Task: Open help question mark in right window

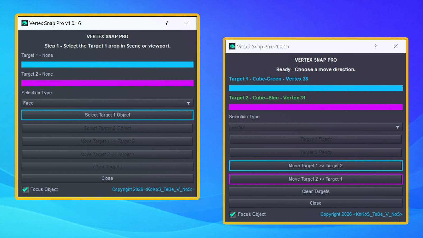Action: [375, 47]
